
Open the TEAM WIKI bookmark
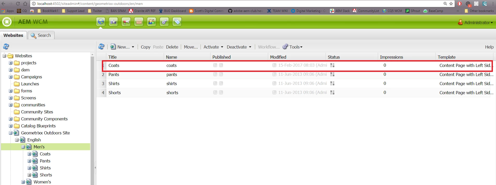pyautogui.click(x=277, y=11)
